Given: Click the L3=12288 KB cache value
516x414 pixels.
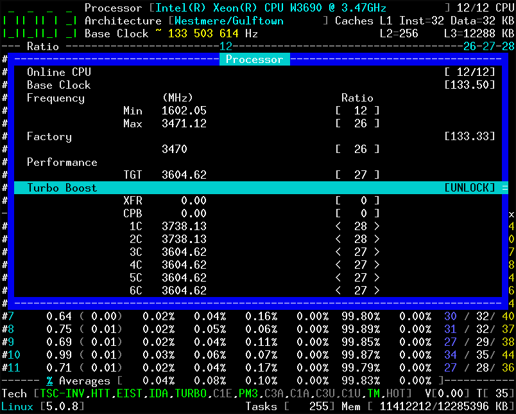Looking at the screenshot, I should coord(479,33).
